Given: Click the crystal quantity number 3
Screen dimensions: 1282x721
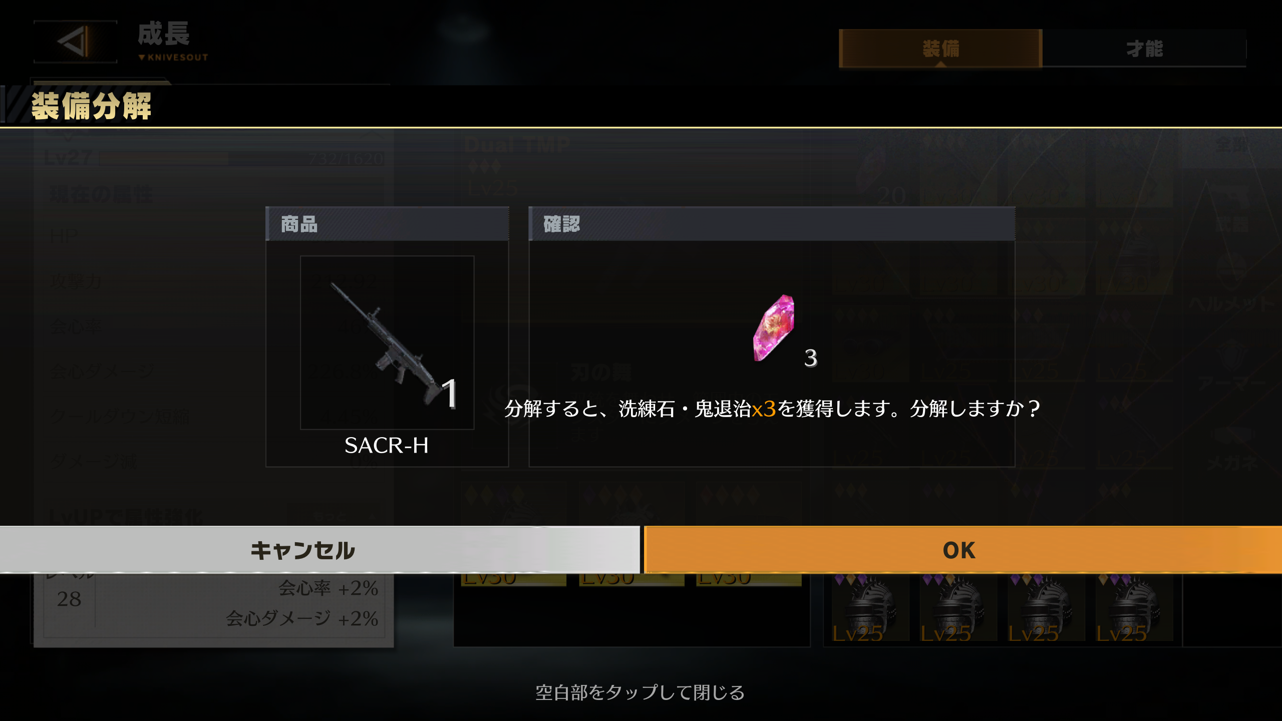Looking at the screenshot, I should coord(811,358).
